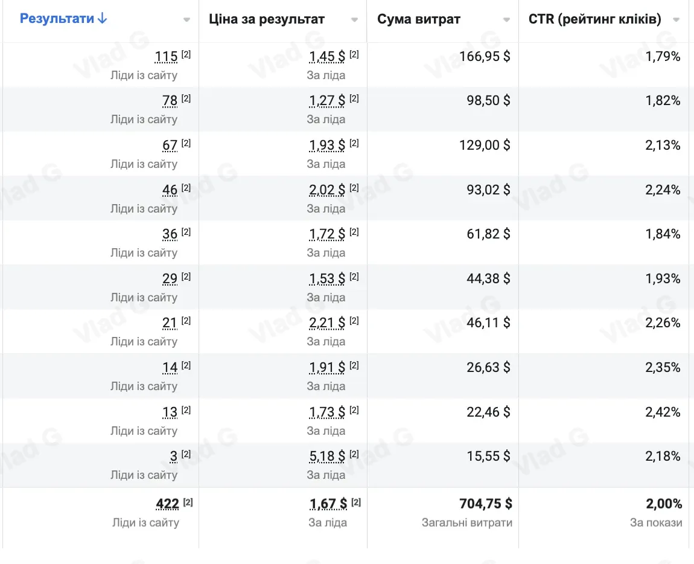Select CTR value 2,24%
Viewport: 694px width, 564px height.
pos(663,190)
